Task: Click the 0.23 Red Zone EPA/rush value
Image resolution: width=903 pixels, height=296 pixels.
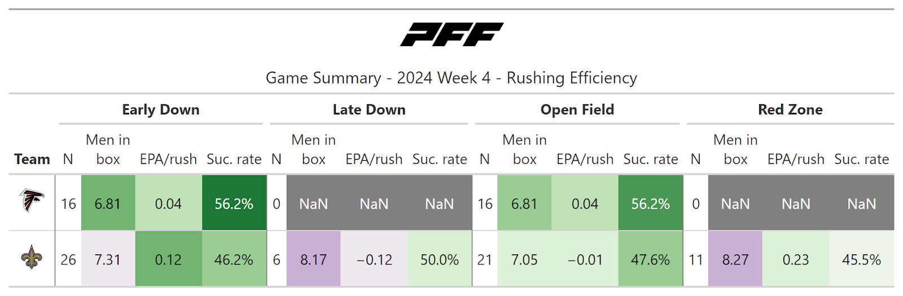Action: (795, 259)
